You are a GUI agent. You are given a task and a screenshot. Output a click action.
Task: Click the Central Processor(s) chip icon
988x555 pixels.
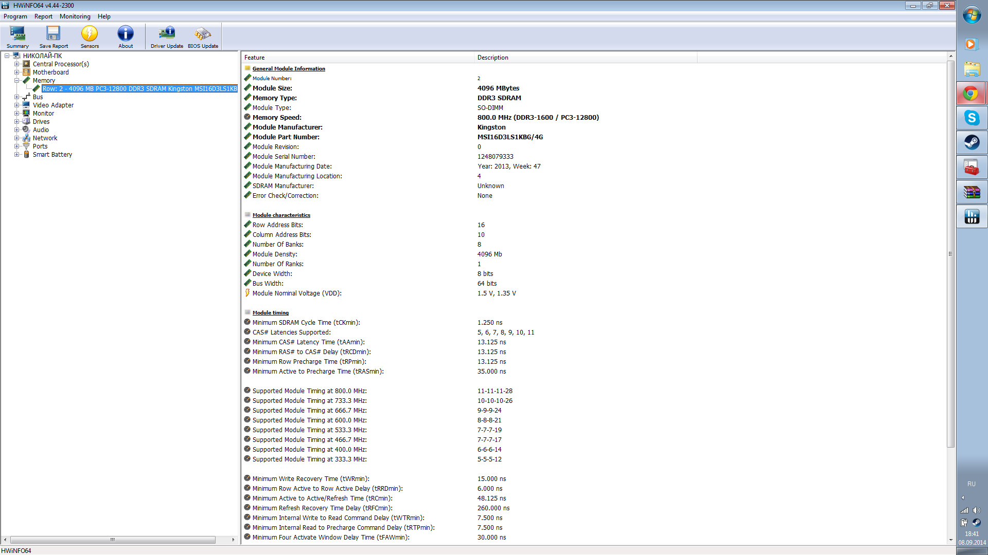(x=26, y=64)
